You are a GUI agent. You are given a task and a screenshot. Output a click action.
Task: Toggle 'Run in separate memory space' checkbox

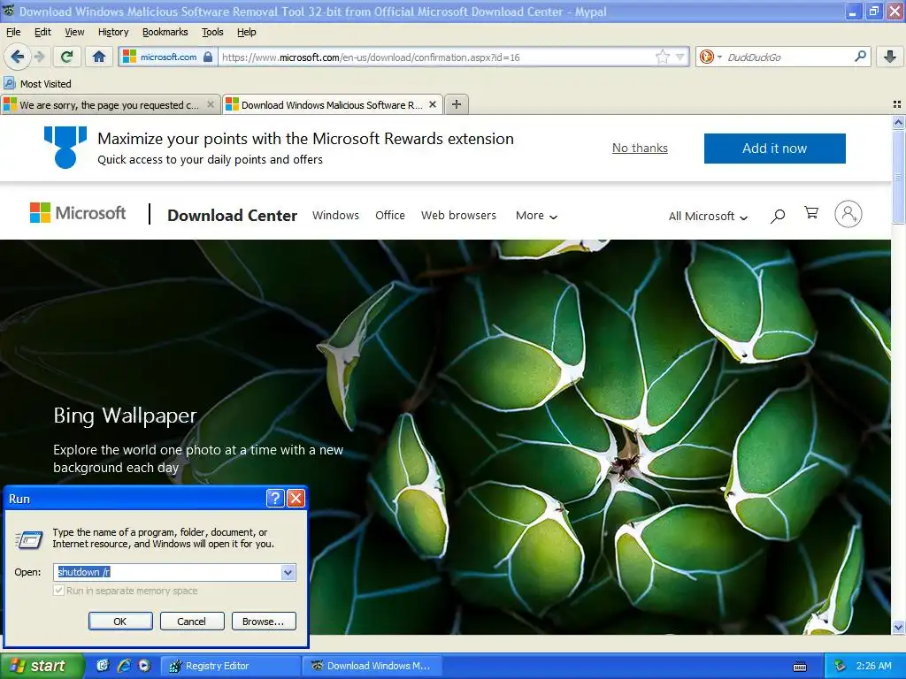click(58, 591)
